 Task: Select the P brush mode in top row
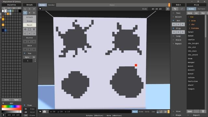34,9
